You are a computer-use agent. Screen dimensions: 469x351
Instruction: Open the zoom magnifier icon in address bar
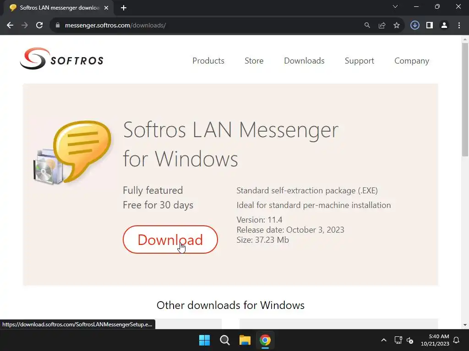pos(367,26)
